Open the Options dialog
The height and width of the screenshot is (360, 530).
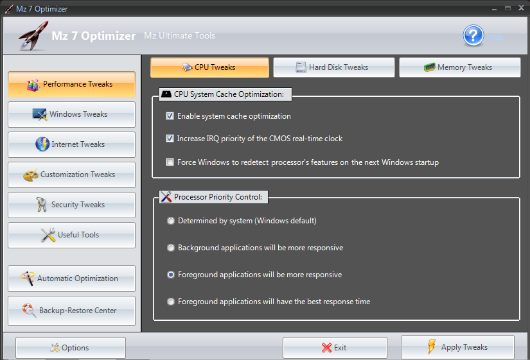click(x=71, y=348)
